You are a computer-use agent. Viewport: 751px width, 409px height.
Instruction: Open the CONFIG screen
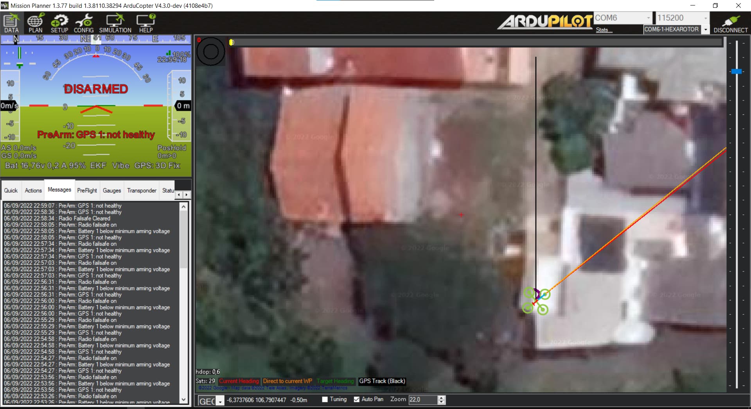pos(84,23)
